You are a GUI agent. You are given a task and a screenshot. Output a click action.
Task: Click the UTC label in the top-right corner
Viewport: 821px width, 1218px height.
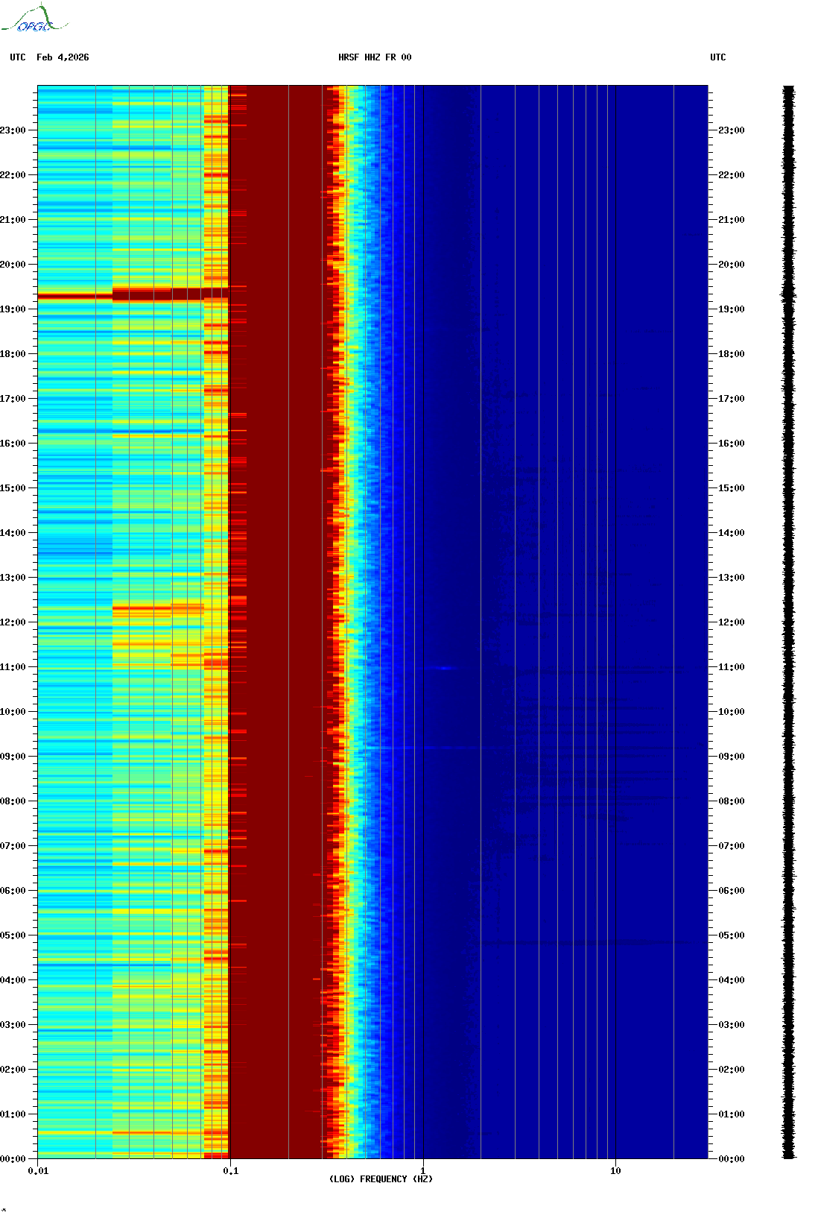point(717,57)
